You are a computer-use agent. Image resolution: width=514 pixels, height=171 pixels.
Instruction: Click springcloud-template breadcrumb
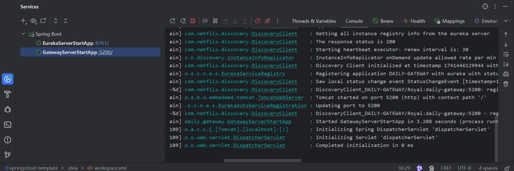coord(31,168)
